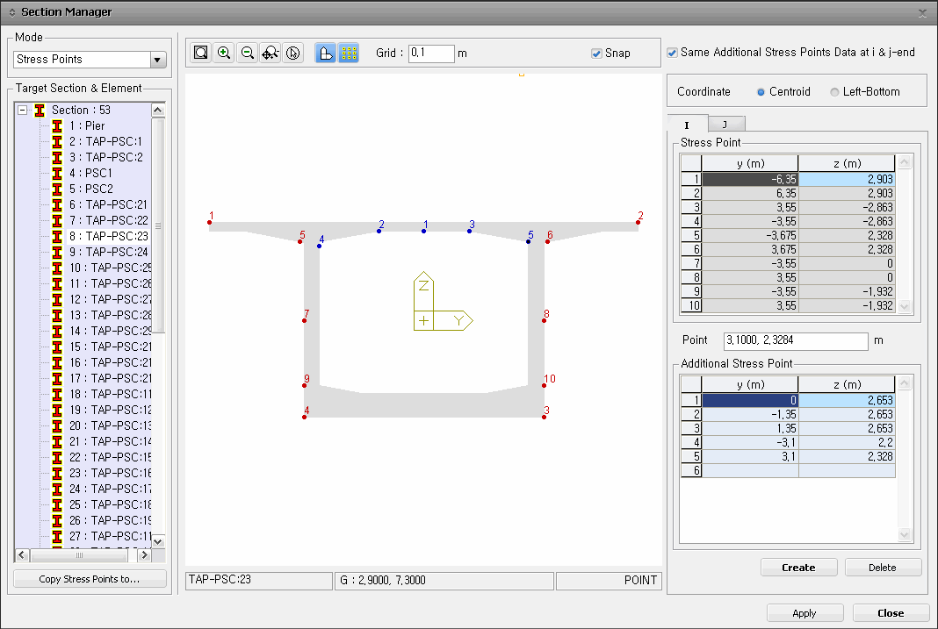938x629 pixels.
Task: Click tree horizontal scrollbar right arrow
Action: click(x=144, y=555)
